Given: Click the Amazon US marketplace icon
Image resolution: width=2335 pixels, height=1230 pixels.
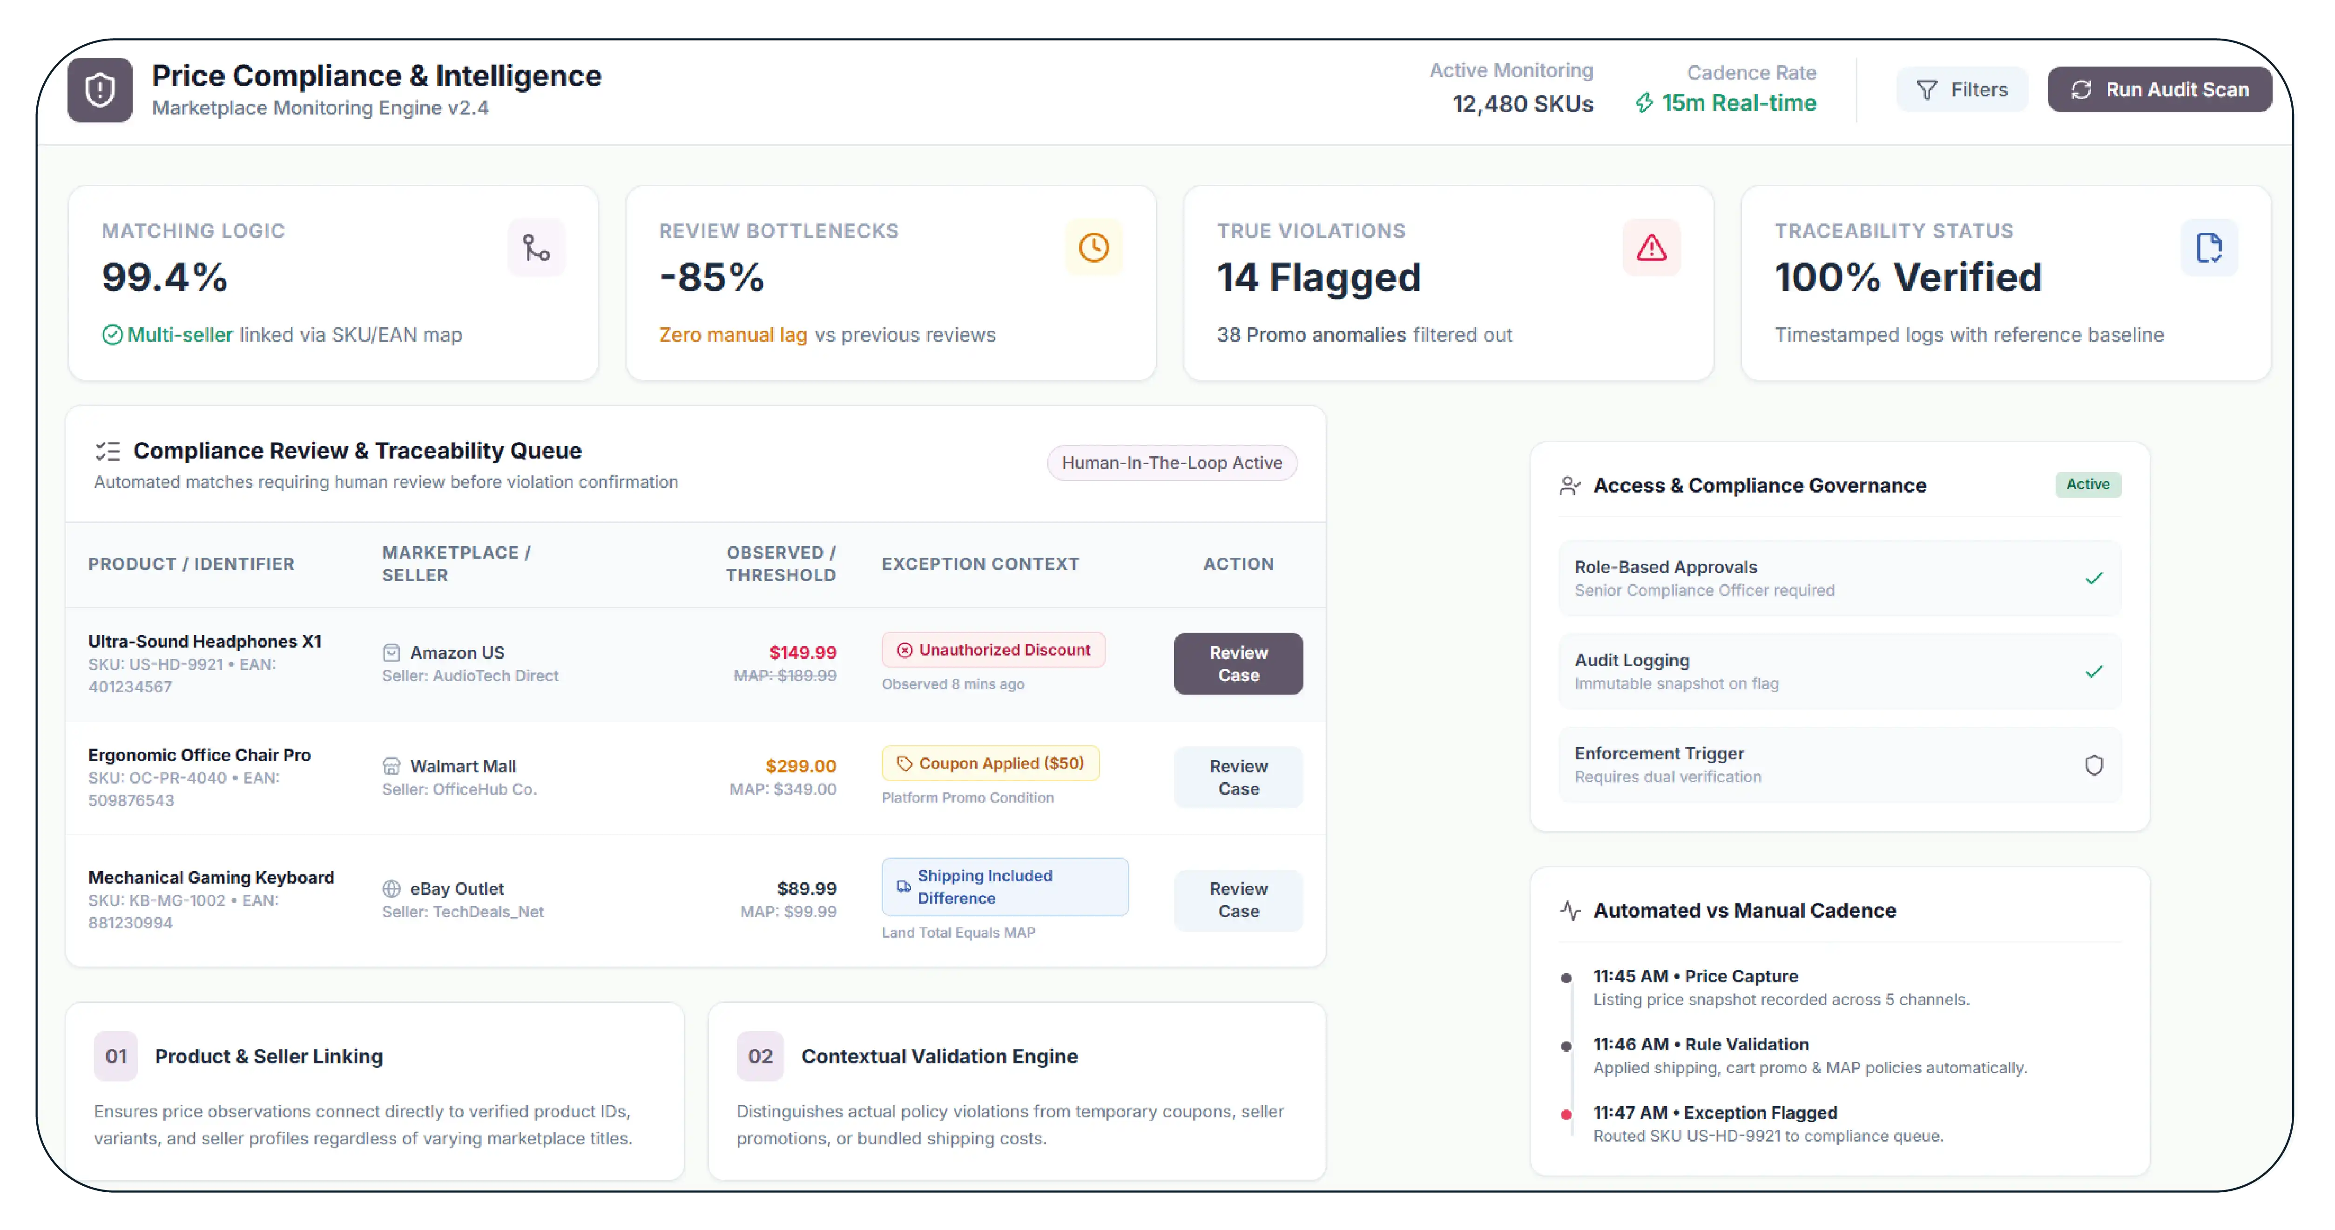Looking at the screenshot, I should tap(391, 653).
